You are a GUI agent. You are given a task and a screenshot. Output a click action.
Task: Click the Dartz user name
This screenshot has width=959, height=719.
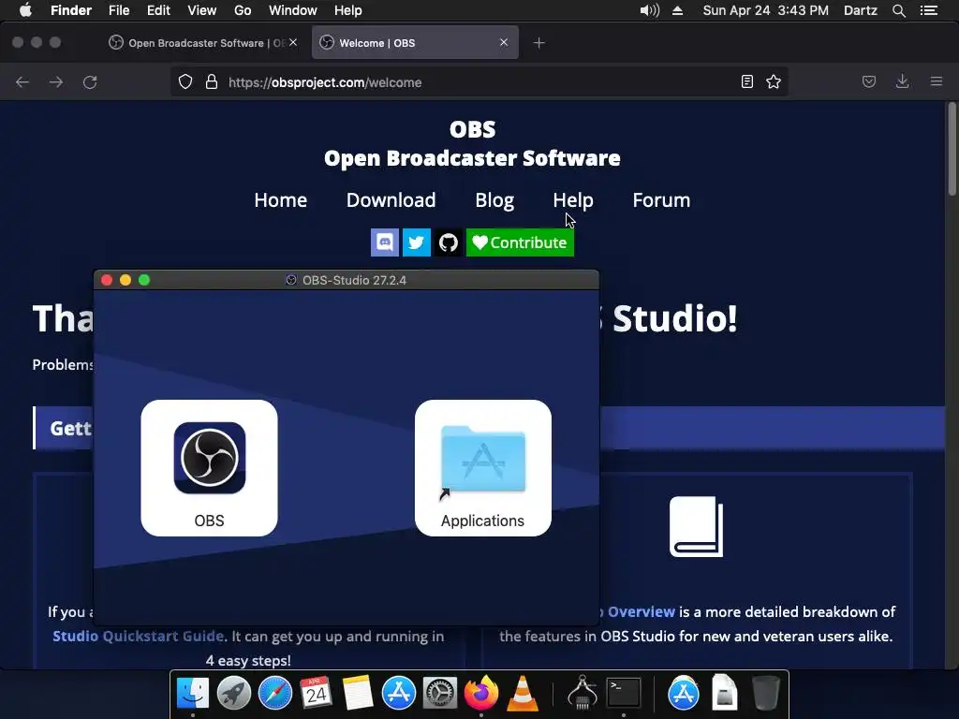861,10
